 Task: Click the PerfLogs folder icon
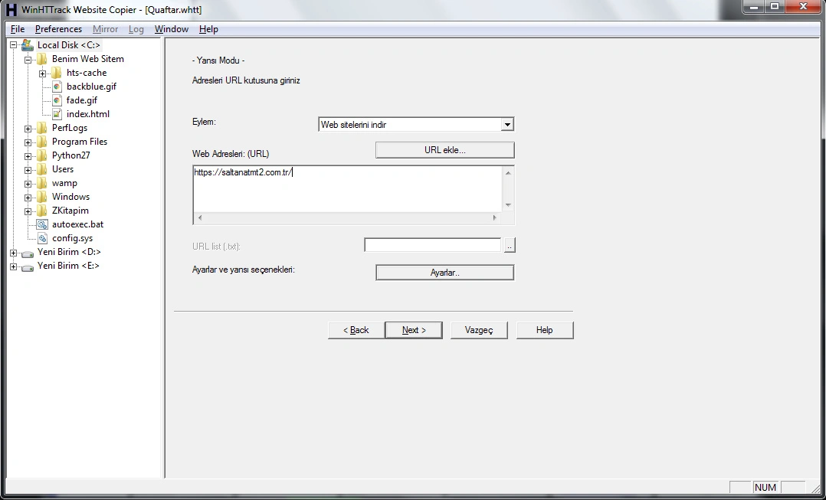pos(41,128)
